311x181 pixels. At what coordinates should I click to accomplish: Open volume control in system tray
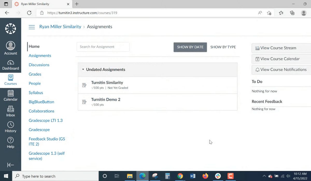(288, 176)
